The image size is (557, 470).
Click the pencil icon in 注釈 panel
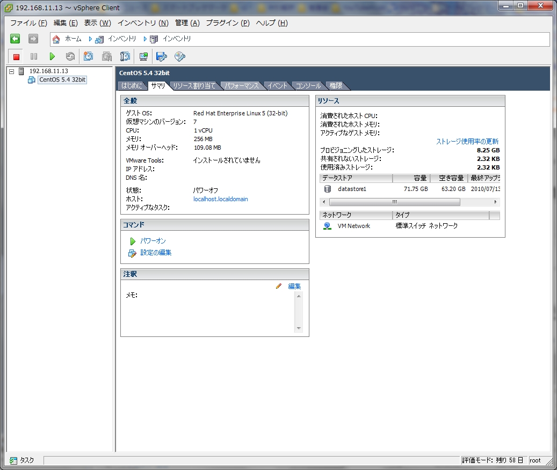[279, 286]
